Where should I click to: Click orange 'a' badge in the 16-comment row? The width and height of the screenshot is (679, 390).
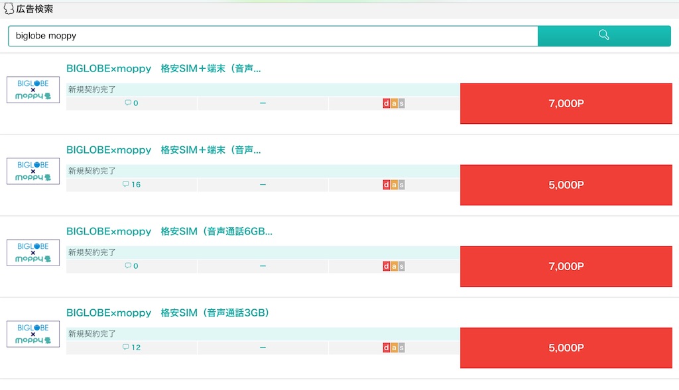394,185
